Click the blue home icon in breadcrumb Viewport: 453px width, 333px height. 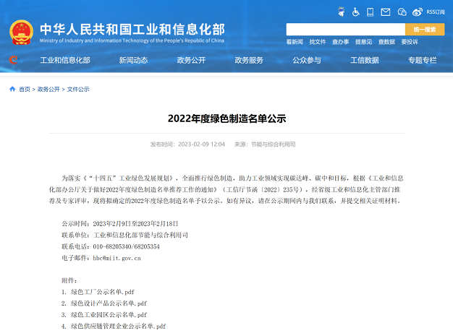[12, 89]
